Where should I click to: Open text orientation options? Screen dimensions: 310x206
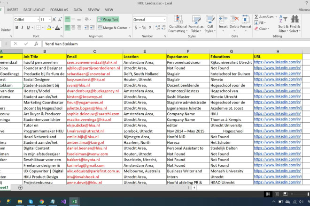(88, 19)
